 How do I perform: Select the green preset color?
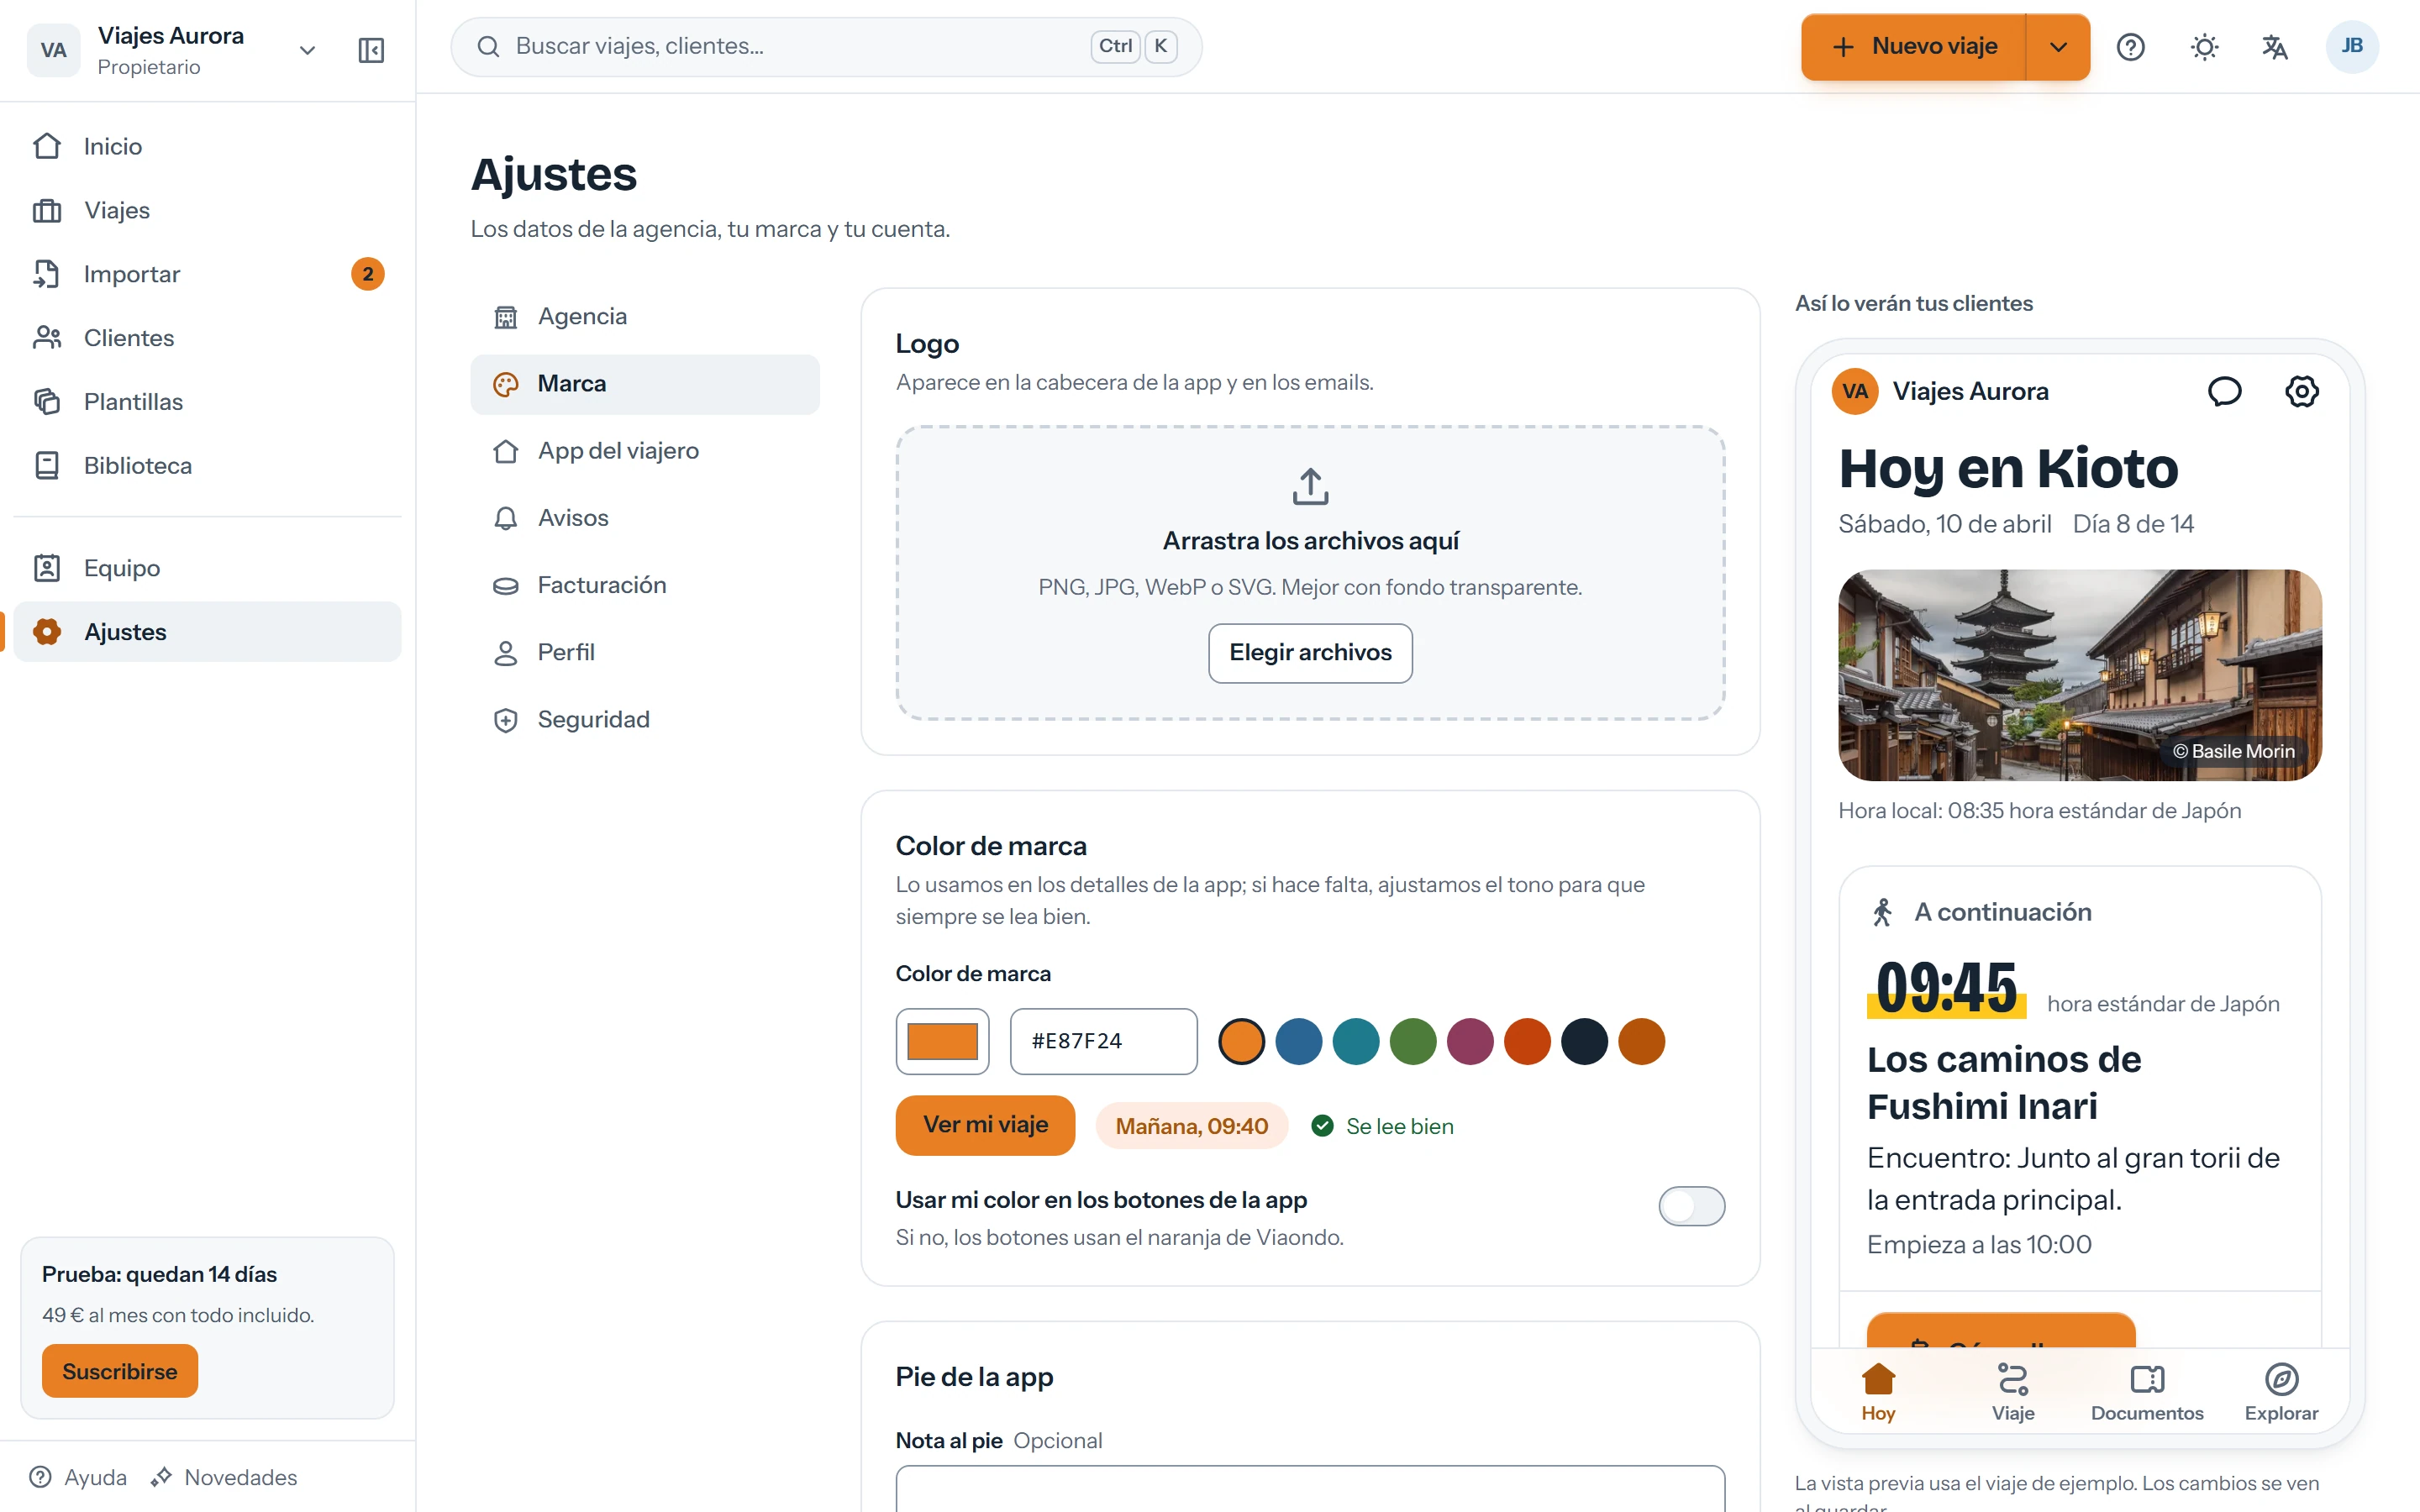[1413, 1041]
